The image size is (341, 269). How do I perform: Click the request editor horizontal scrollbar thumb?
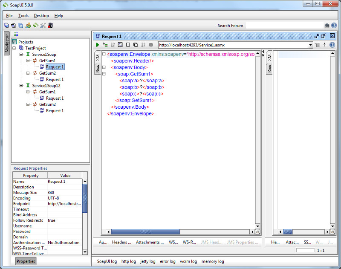pyautogui.click(x=146, y=232)
